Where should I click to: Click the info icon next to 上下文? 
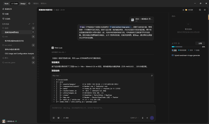(179, 43)
